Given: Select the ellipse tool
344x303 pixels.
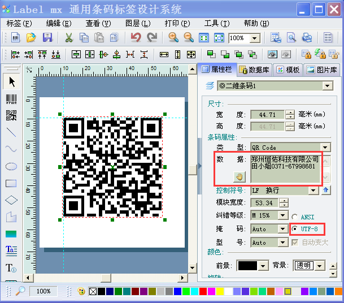Looking at the screenshot, I should click(x=11, y=166).
